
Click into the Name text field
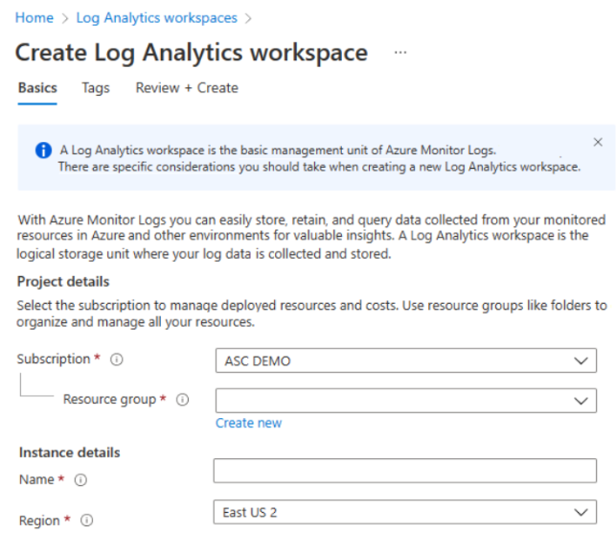[405, 472]
